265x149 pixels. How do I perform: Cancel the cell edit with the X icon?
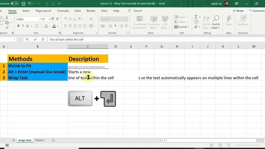click(27, 40)
